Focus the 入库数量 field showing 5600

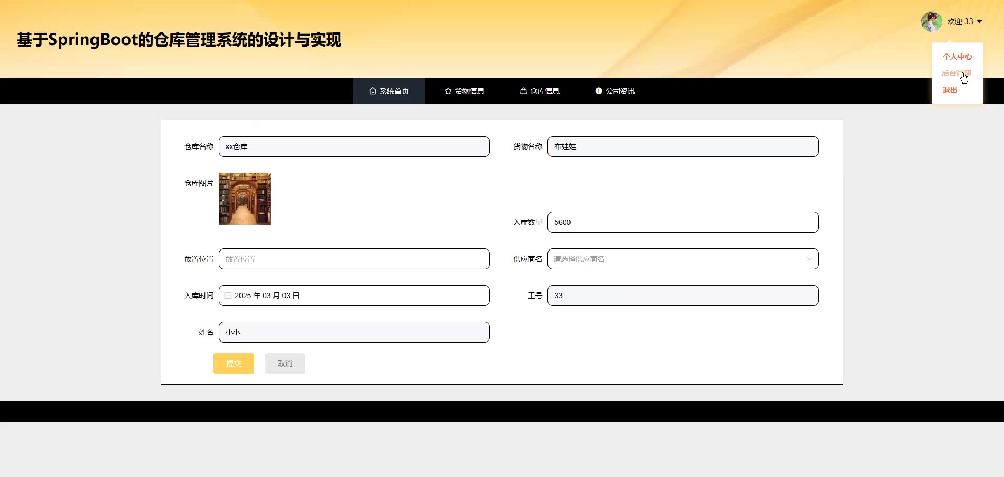click(x=683, y=222)
